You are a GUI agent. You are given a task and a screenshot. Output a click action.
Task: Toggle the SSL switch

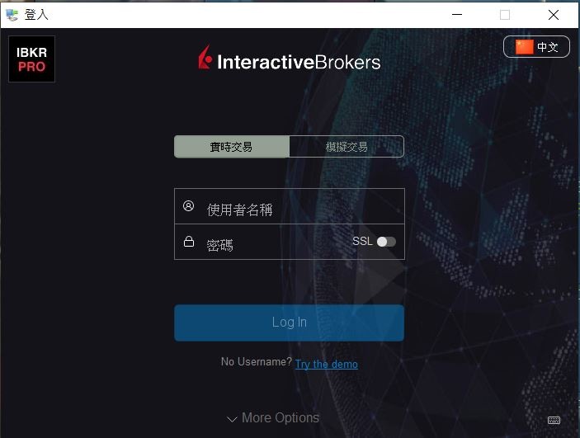coord(386,242)
